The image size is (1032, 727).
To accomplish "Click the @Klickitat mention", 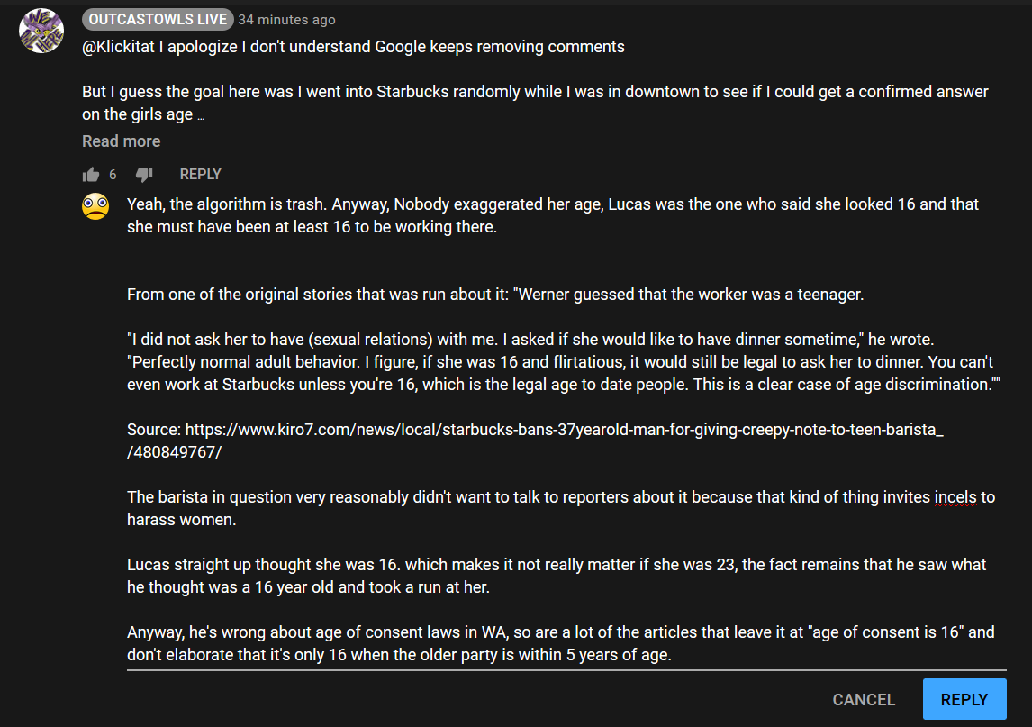I will 119,47.
